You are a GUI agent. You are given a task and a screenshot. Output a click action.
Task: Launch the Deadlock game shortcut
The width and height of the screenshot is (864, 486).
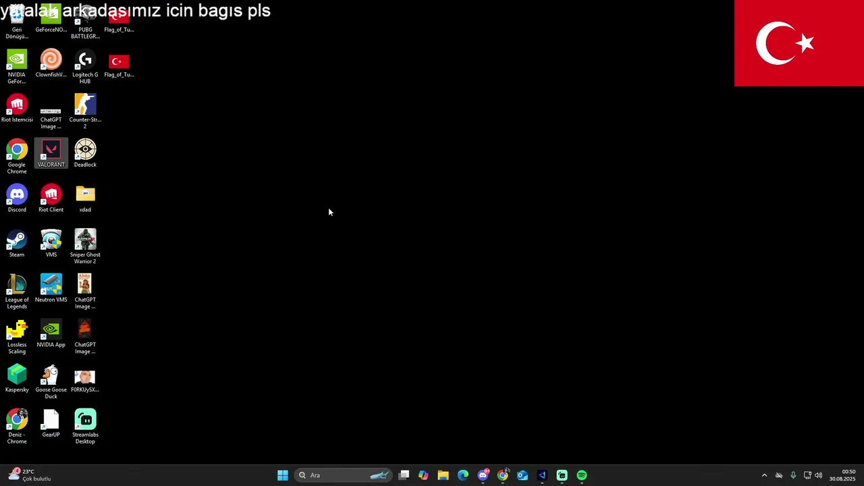click(x=85, y=154)
